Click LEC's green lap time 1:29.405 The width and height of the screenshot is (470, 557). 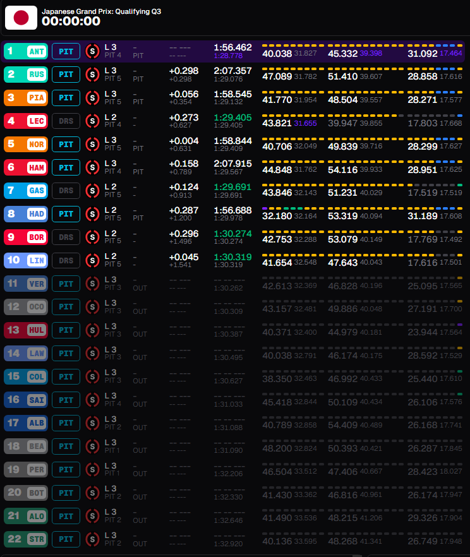(x=232, y=117)
